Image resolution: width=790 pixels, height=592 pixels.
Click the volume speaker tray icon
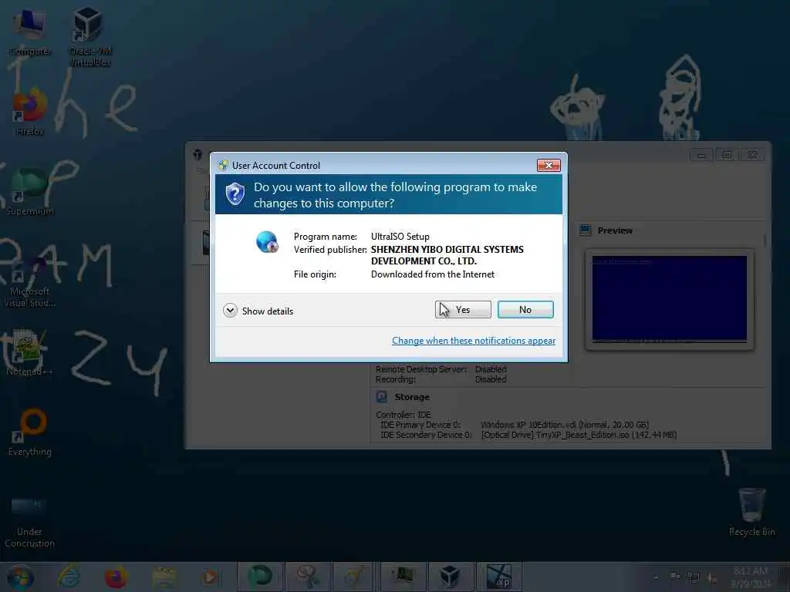[x=712, y=578]
